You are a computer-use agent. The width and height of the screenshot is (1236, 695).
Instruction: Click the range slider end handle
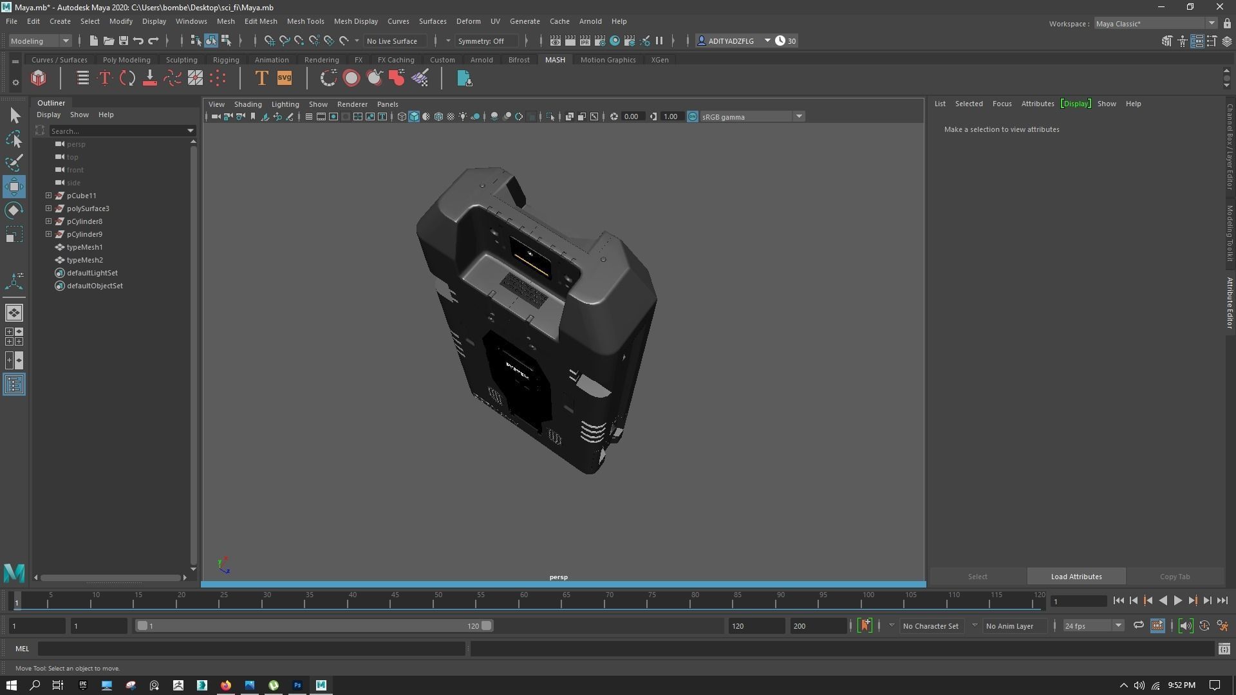(x=487, y=625)
